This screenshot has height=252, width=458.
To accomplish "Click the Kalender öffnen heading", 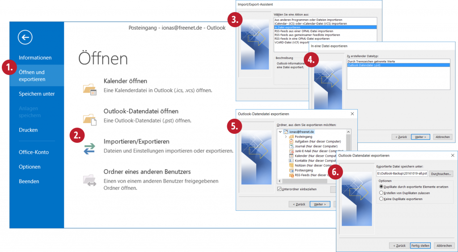I will (x=125, y=81).
